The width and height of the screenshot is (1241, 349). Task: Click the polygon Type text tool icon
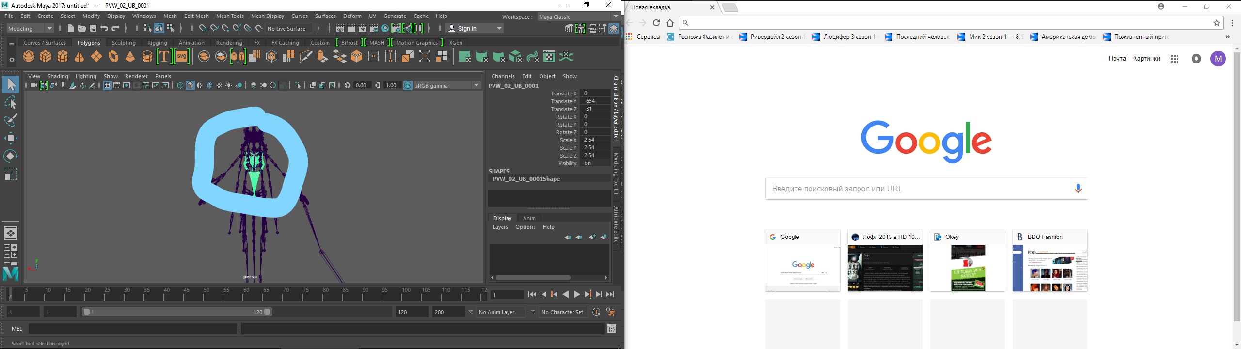[x=164, y=57]
